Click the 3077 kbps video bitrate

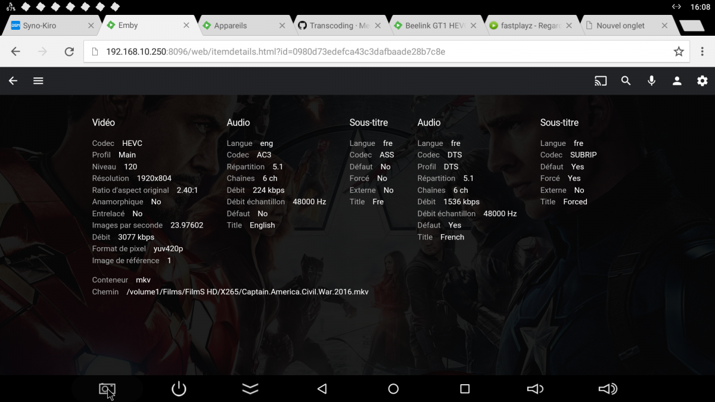(136, 237)
